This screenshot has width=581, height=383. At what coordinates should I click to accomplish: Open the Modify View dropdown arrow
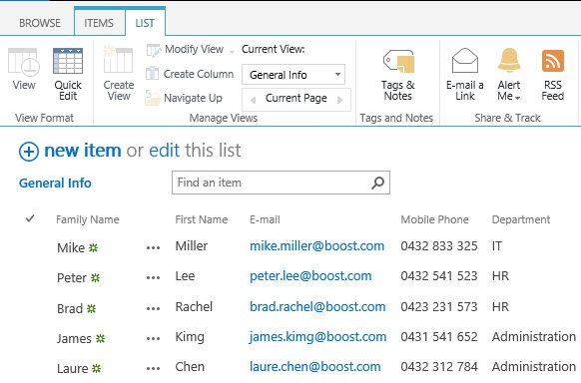pyautogui.click(x=232, y=52)
